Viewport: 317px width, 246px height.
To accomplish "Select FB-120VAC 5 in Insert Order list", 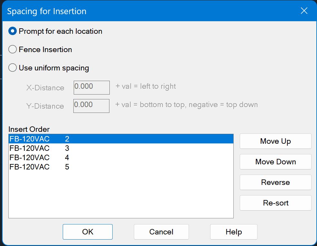I will (x=121, y=167).
